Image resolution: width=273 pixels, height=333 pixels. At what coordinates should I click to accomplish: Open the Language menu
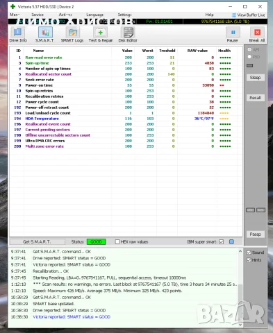(x=95, y=15)
